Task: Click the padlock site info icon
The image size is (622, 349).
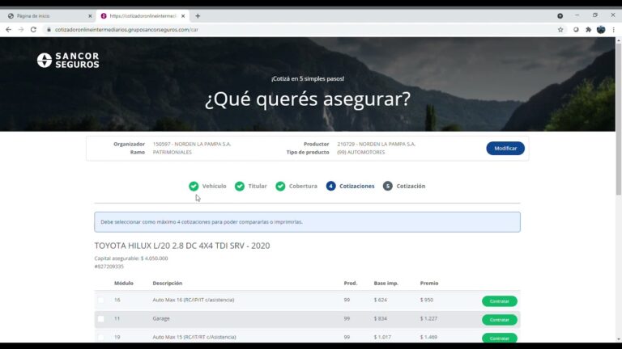Action: (49, 30)
